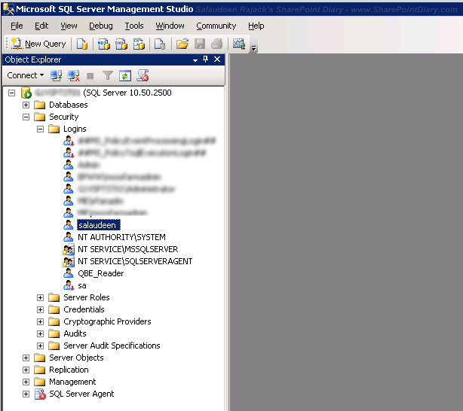This screenshot has width=463, height=411.
Task: Open the File menu
Action: [17, 26]
